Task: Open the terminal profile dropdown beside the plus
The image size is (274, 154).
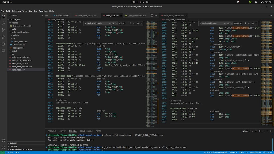Action: (x=253, y=131)
